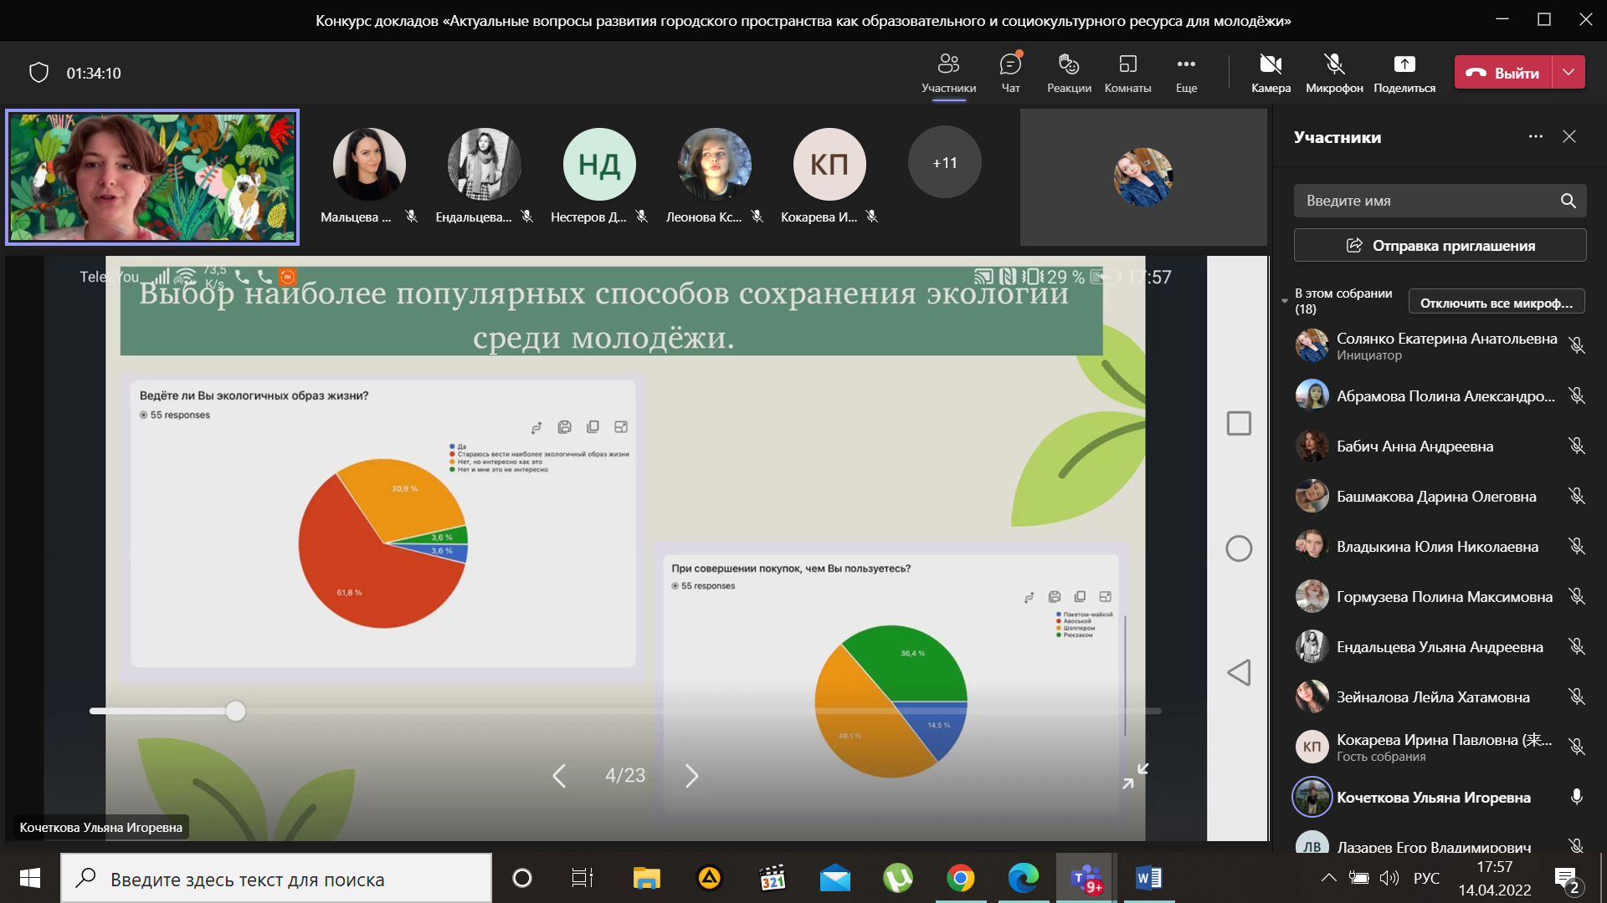Collapse the 'В этом собрании' section
Image resolution: width=1607 pixels, height=903 pixels.
pos(1285,301)
